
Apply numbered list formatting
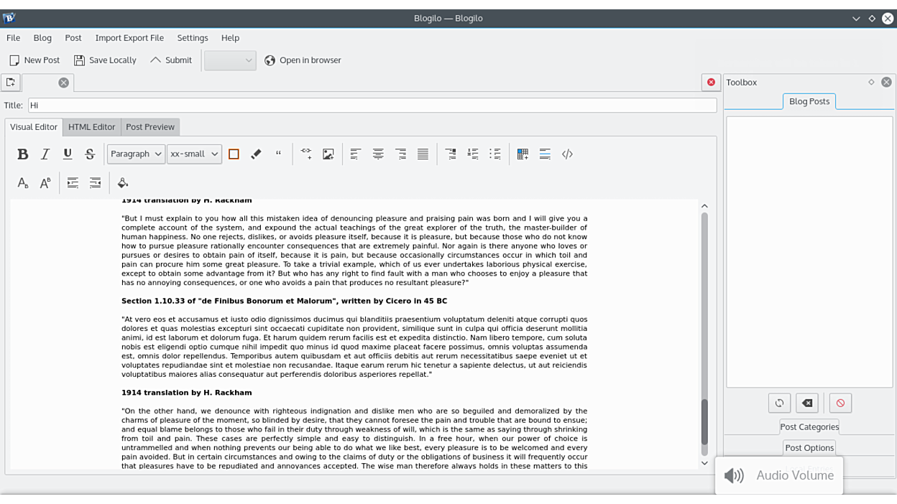(473, 154)
